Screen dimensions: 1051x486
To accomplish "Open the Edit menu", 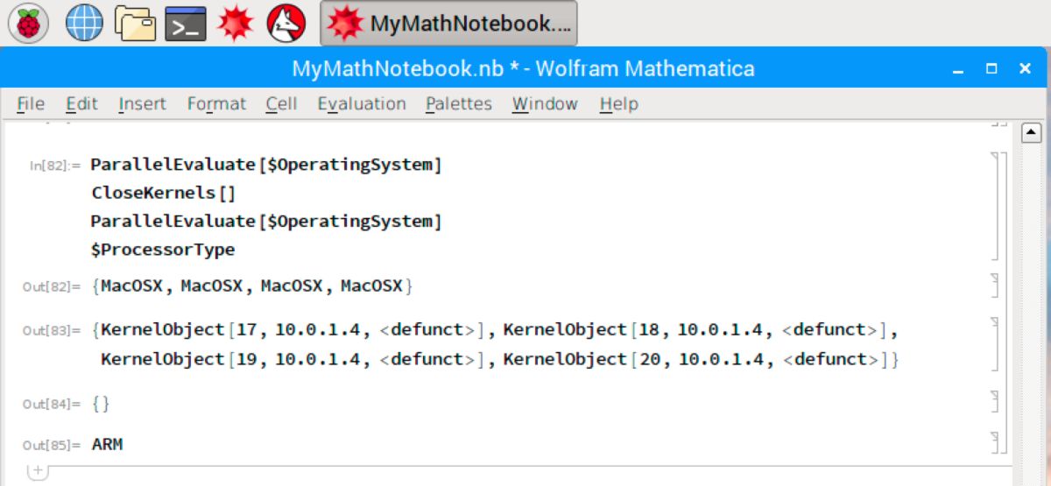I will 81,103.
